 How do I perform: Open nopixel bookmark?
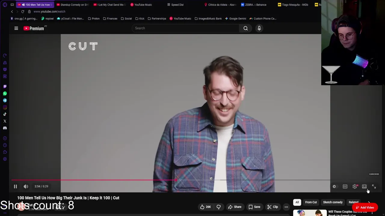pos(47,19)
